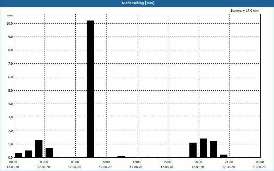This screenshot has width=274, height=171.
Task: Click the 0,0 y-axis label
Action: (x=10, y=158)
